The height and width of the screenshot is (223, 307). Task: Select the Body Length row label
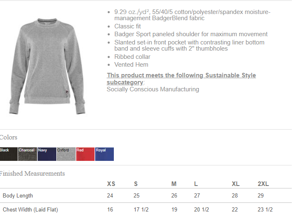(18, 196)
